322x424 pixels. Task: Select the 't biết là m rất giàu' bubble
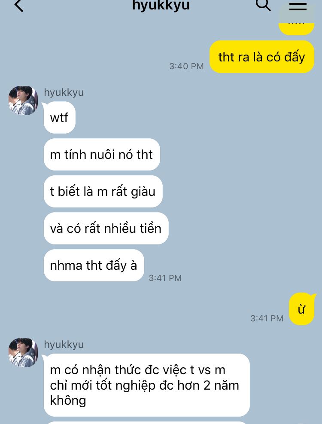(x=103, y=192)
